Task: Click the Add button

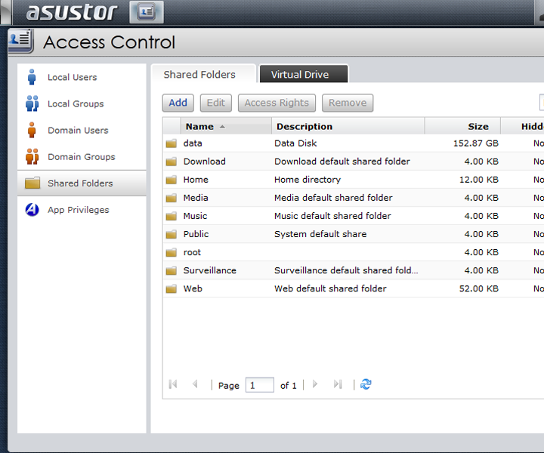Action: [178, 103]
